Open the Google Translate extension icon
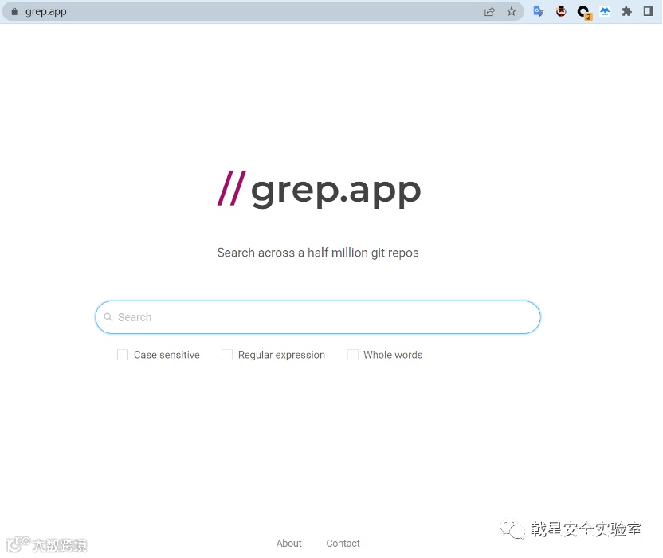The image size is (663, 558). [538, 11]
